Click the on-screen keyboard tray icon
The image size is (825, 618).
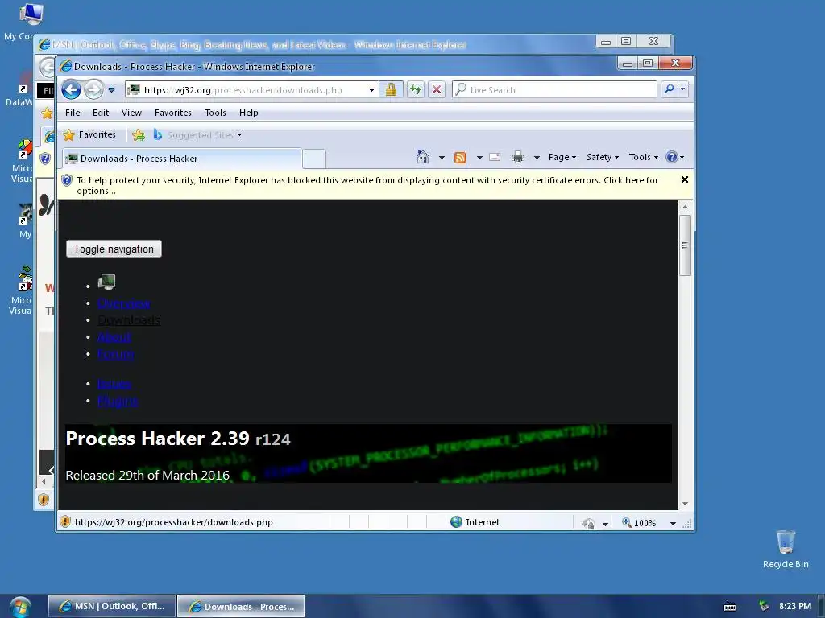click(x=730, y=607)
